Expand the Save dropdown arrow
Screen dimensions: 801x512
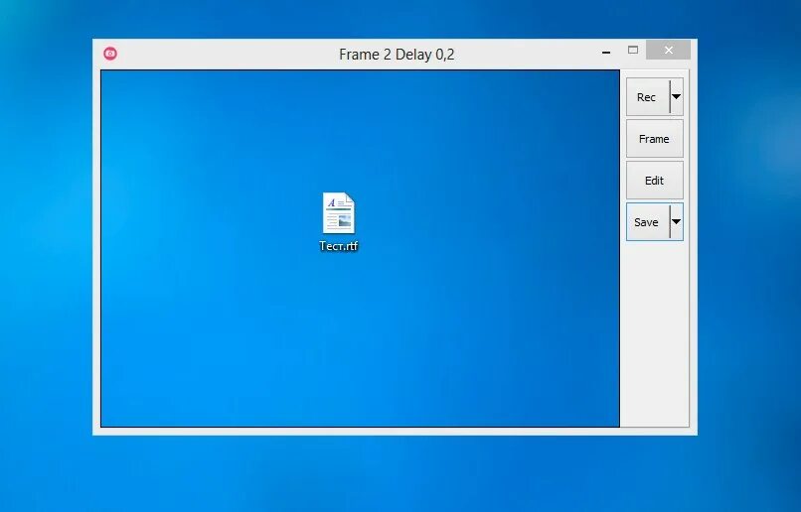click(x=677, y=222)
